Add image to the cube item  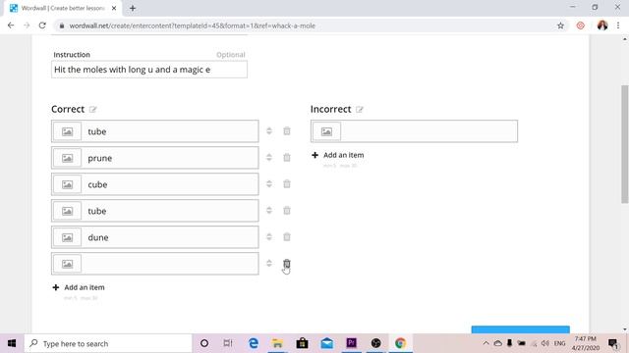(x=68, y=184)
